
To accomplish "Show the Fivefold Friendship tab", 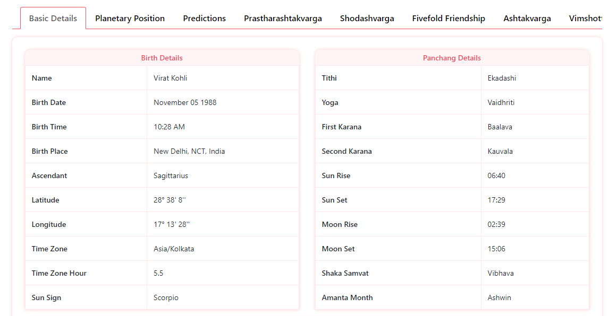I will pyautogui.click(x=449, y=19).
